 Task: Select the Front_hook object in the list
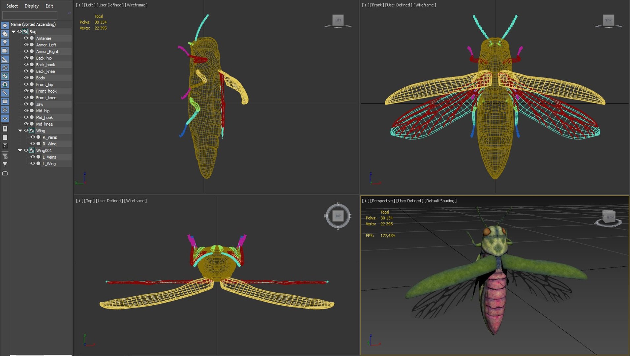point(46,91)
